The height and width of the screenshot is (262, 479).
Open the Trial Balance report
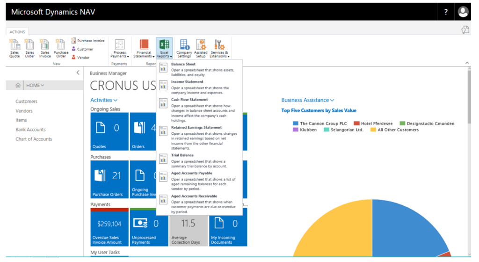tap(199, 160)
